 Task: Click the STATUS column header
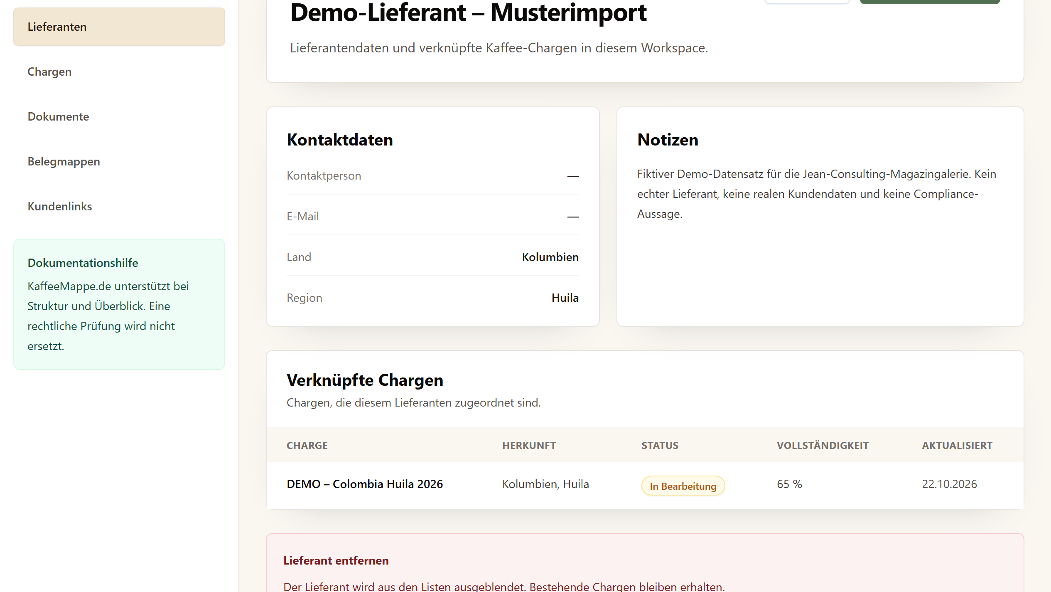coord(660,445)
